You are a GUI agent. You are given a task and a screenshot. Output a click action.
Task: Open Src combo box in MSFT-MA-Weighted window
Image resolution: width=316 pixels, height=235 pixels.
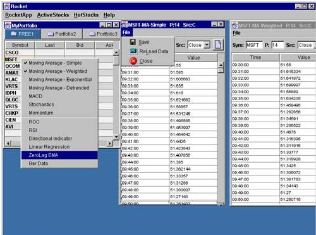(307, 45)
